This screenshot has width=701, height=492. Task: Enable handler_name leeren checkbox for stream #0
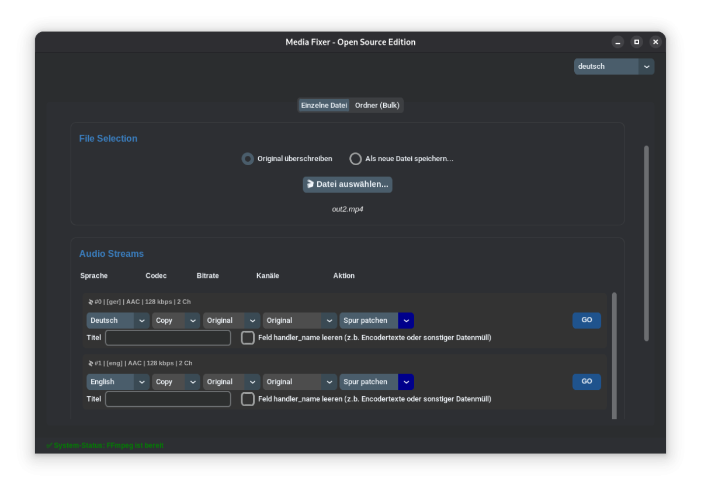248,338
